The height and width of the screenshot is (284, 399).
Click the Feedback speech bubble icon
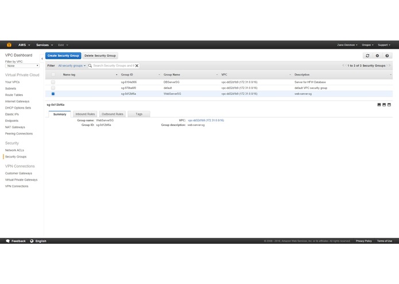(x=7, y=241)
